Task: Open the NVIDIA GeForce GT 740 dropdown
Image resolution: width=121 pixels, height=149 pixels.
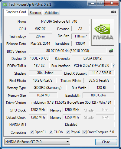Action: click(x=37, y=142)
